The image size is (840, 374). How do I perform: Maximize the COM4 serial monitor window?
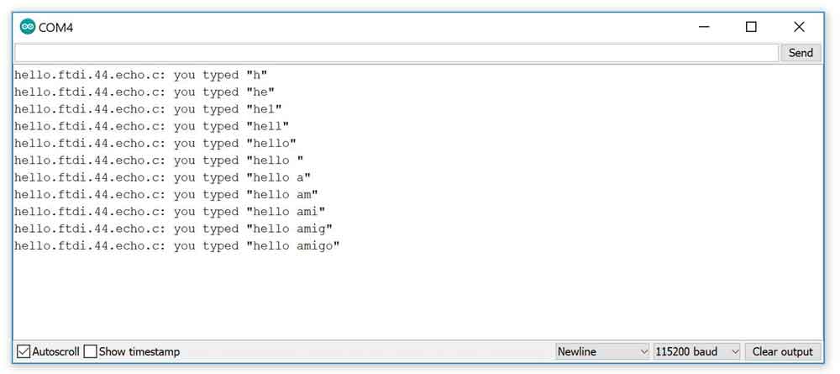[x=751, y=27]
